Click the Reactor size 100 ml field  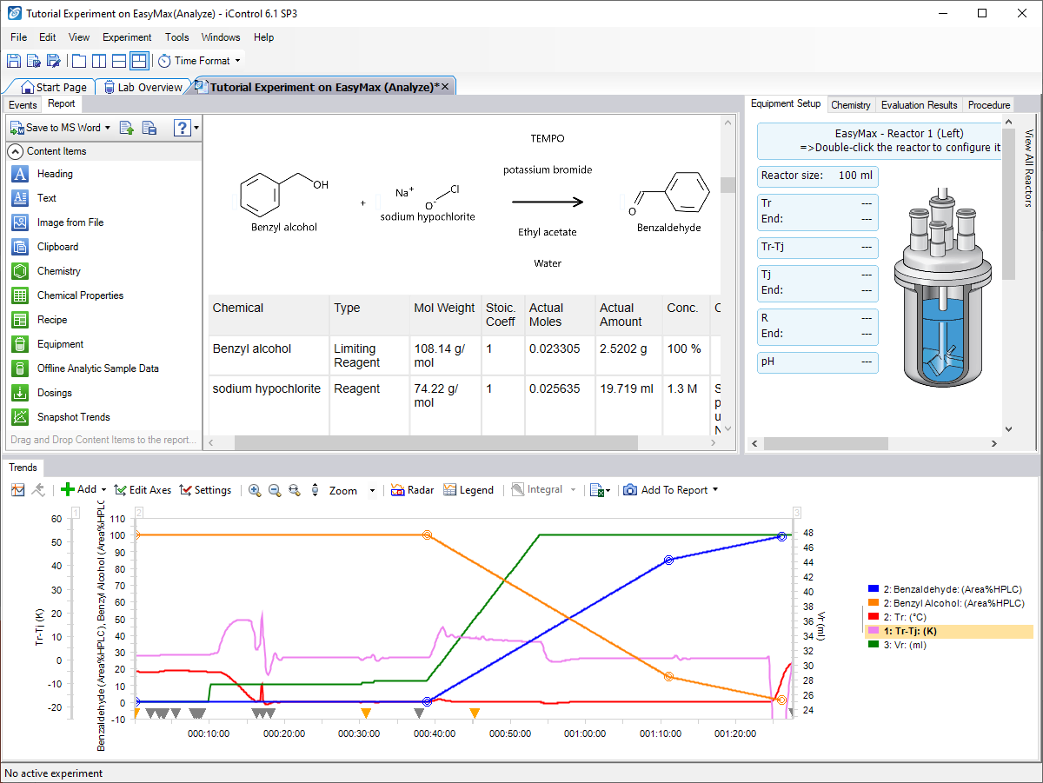(x=818, y=176)
